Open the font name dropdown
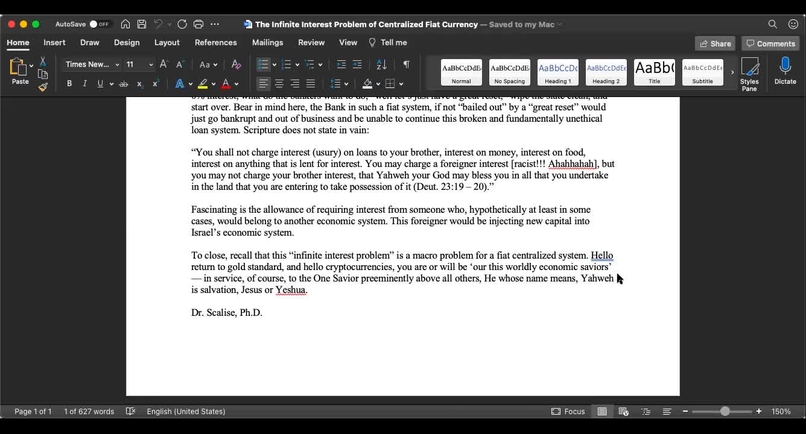The image size is (806, 434). tap(117, 64)
